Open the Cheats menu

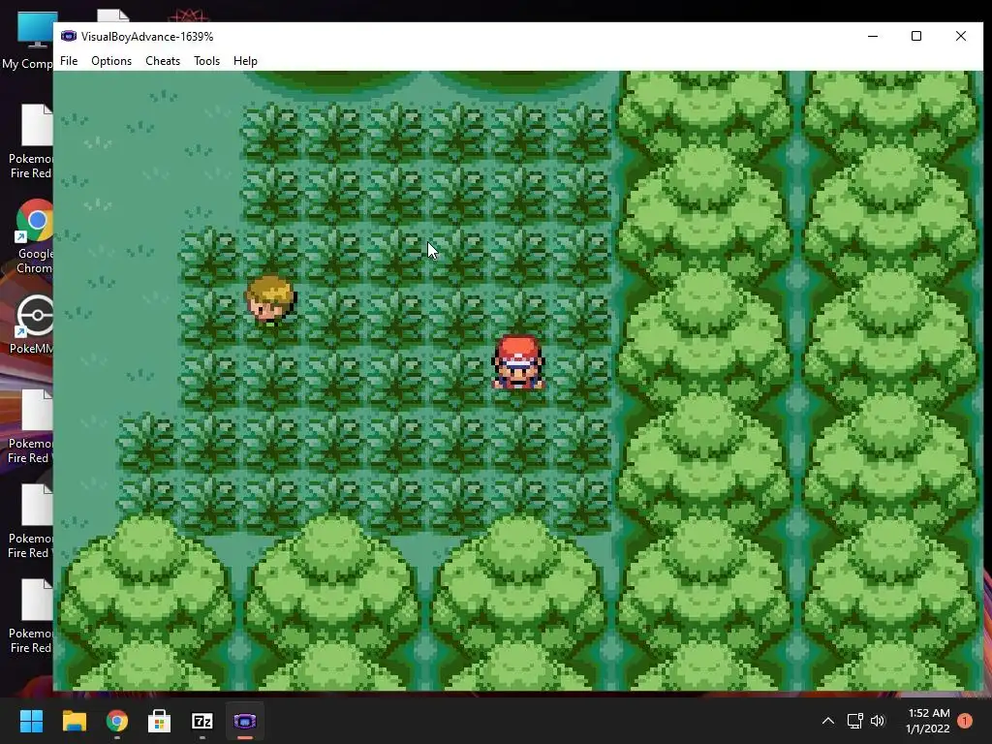pos(163,61)
